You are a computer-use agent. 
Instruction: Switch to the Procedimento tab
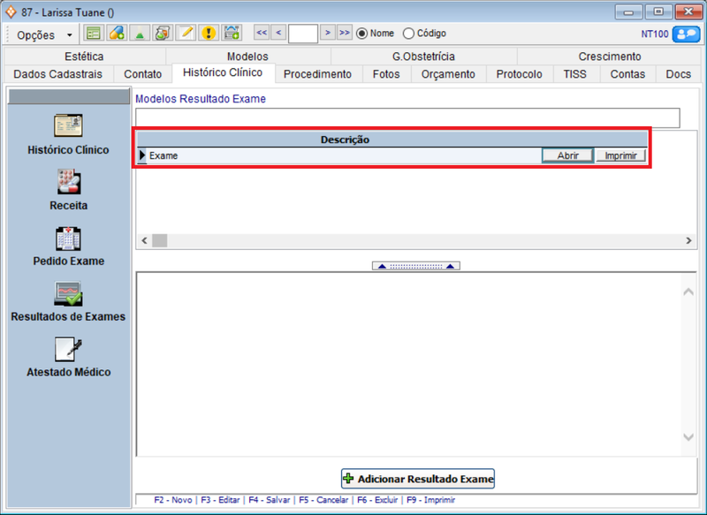pyautogui.click(x=317, y=74)
